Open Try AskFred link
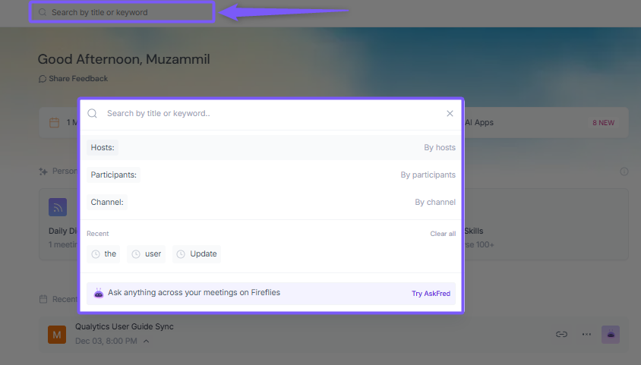This screenshot has height=365, width=641. (x=431, y=294)
